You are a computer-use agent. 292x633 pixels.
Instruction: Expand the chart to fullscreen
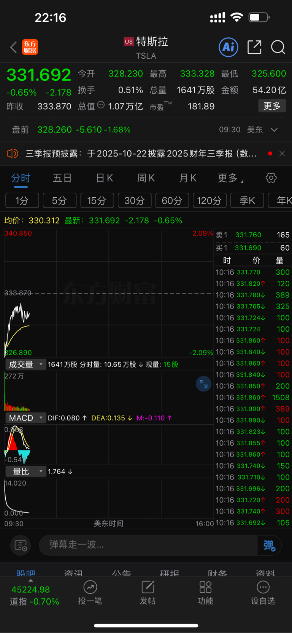(x=203, y=384)
